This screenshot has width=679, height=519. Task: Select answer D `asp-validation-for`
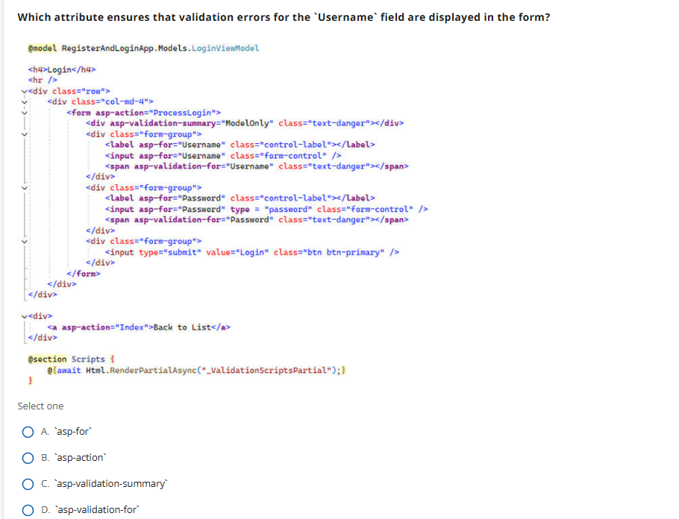28,509
